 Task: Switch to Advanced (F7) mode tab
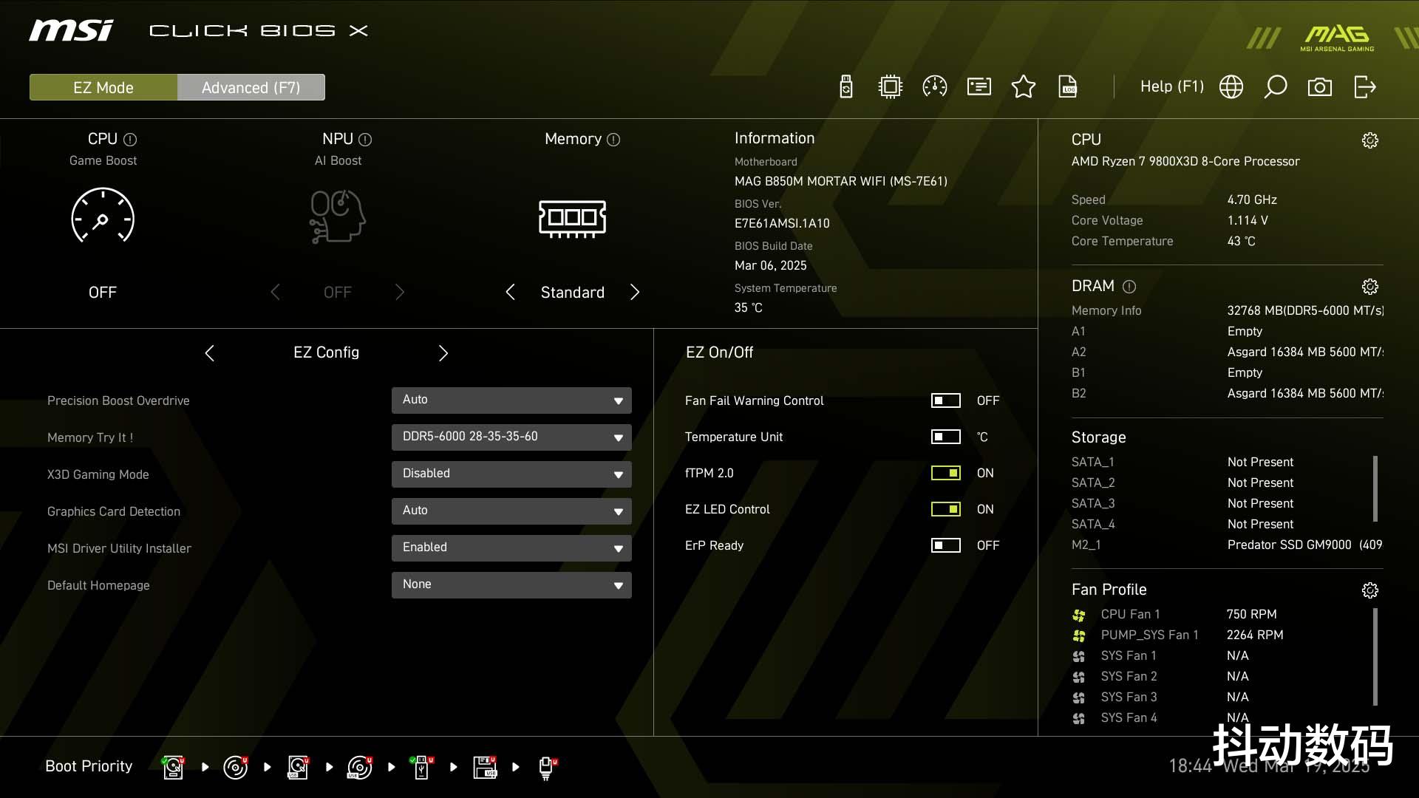[251, 87]
